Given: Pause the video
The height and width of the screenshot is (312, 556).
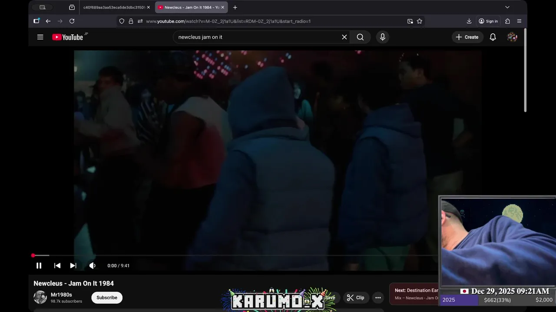Looking at the screenshot, I should [x=39, y=266].
